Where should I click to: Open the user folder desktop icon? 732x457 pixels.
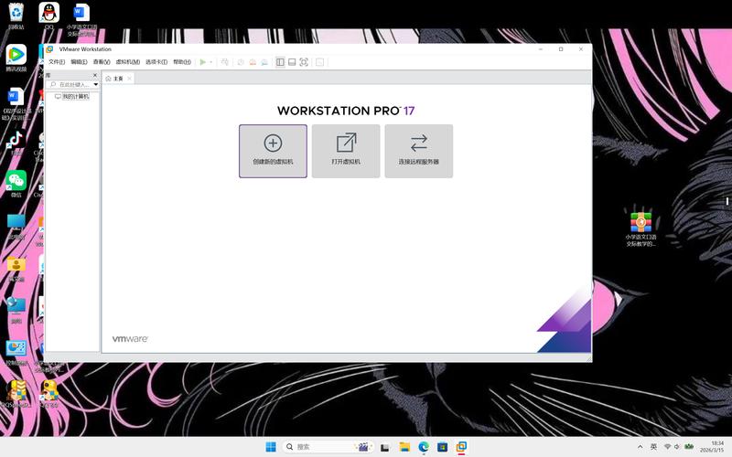click(x=16, y=269)
